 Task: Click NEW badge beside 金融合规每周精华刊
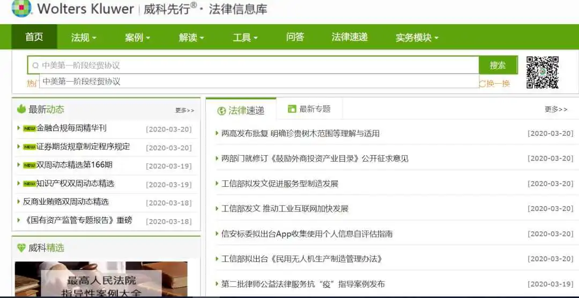(x=29, y=129)
